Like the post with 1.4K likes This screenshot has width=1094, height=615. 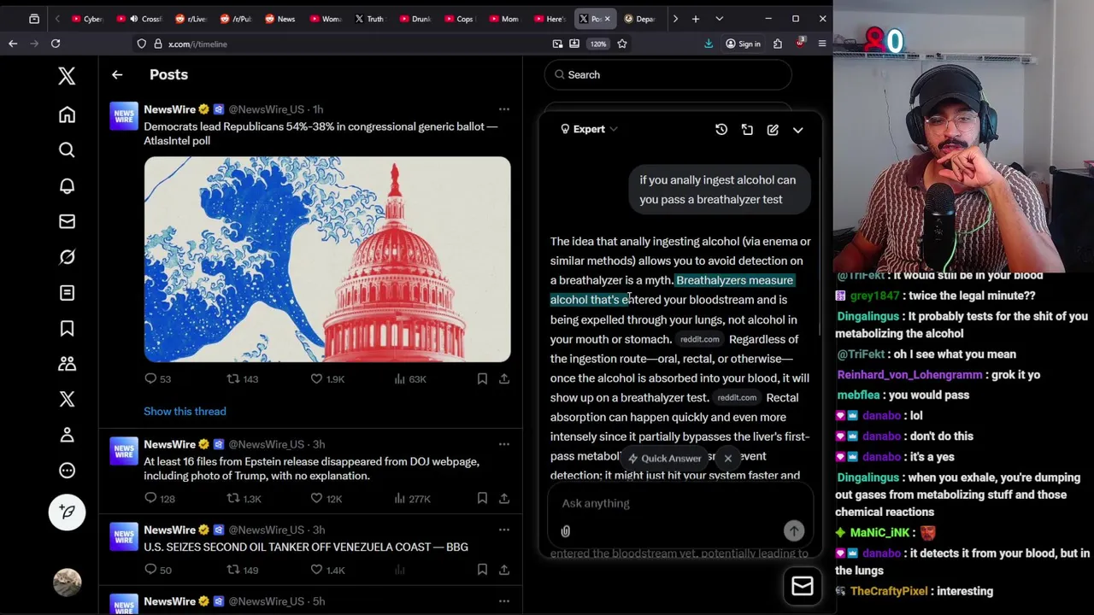tap(327, 570)
